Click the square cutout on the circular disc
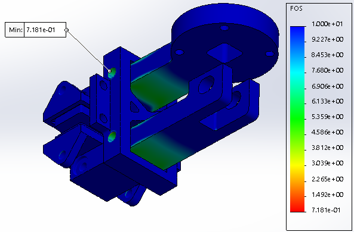Viewport: 354px width, 232px height. (224, 53)
